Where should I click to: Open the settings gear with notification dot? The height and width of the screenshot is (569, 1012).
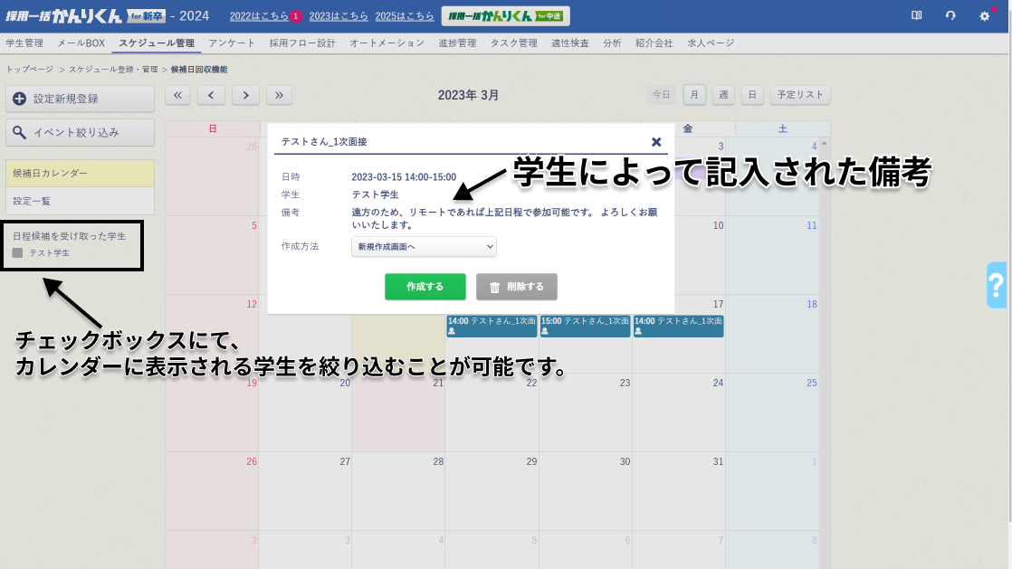[986, 16]
